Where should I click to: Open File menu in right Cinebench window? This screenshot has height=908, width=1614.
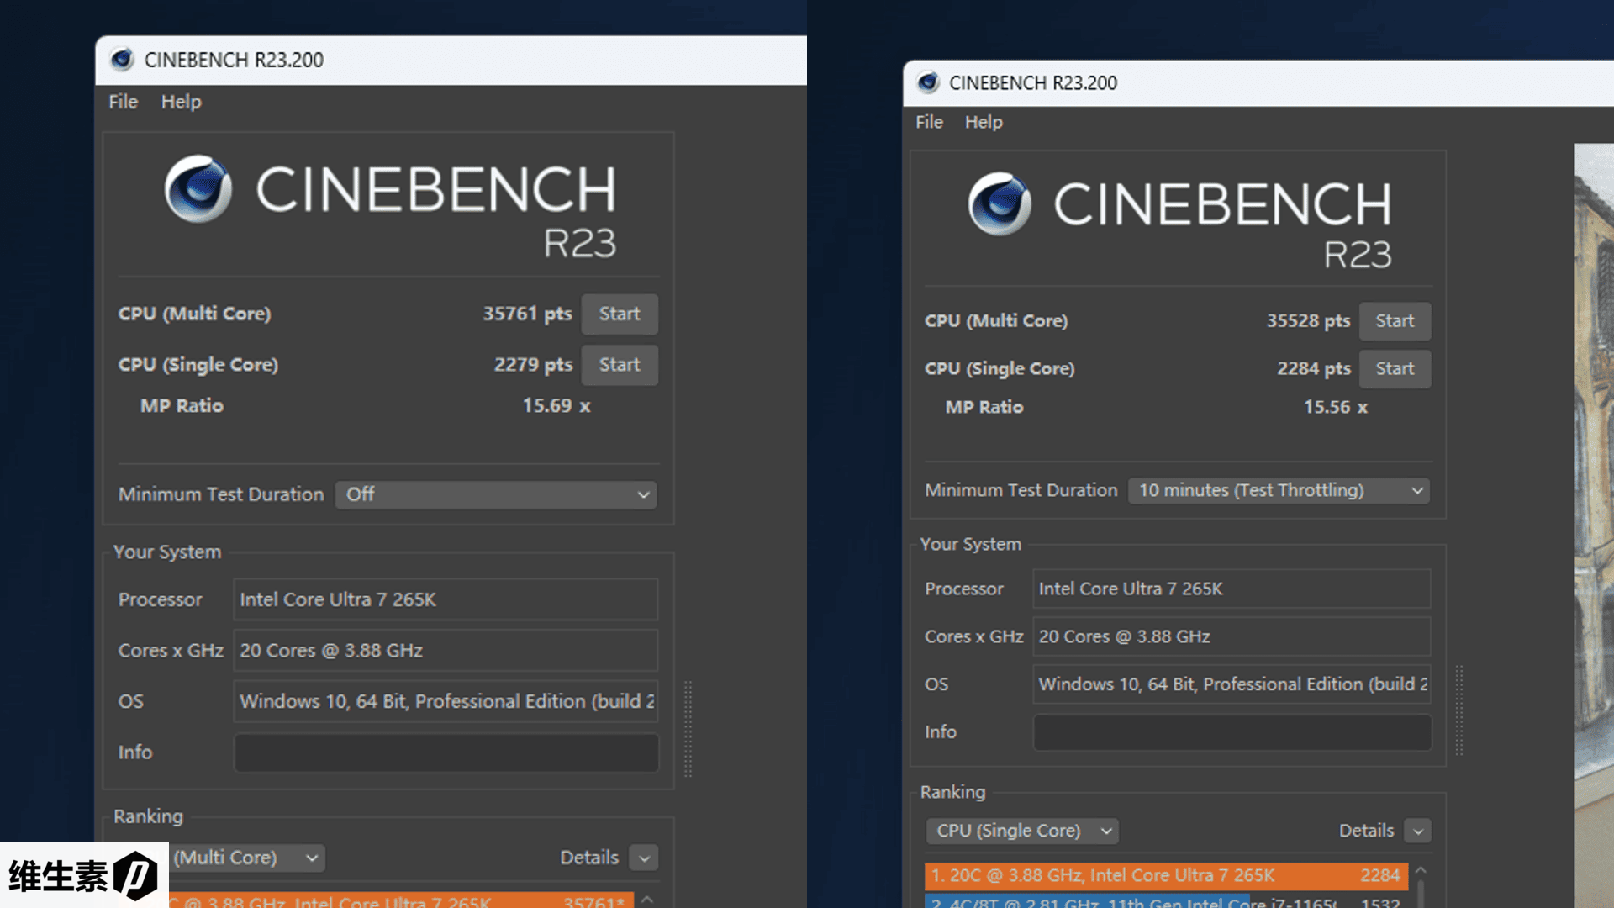click(x=929, y=122)
